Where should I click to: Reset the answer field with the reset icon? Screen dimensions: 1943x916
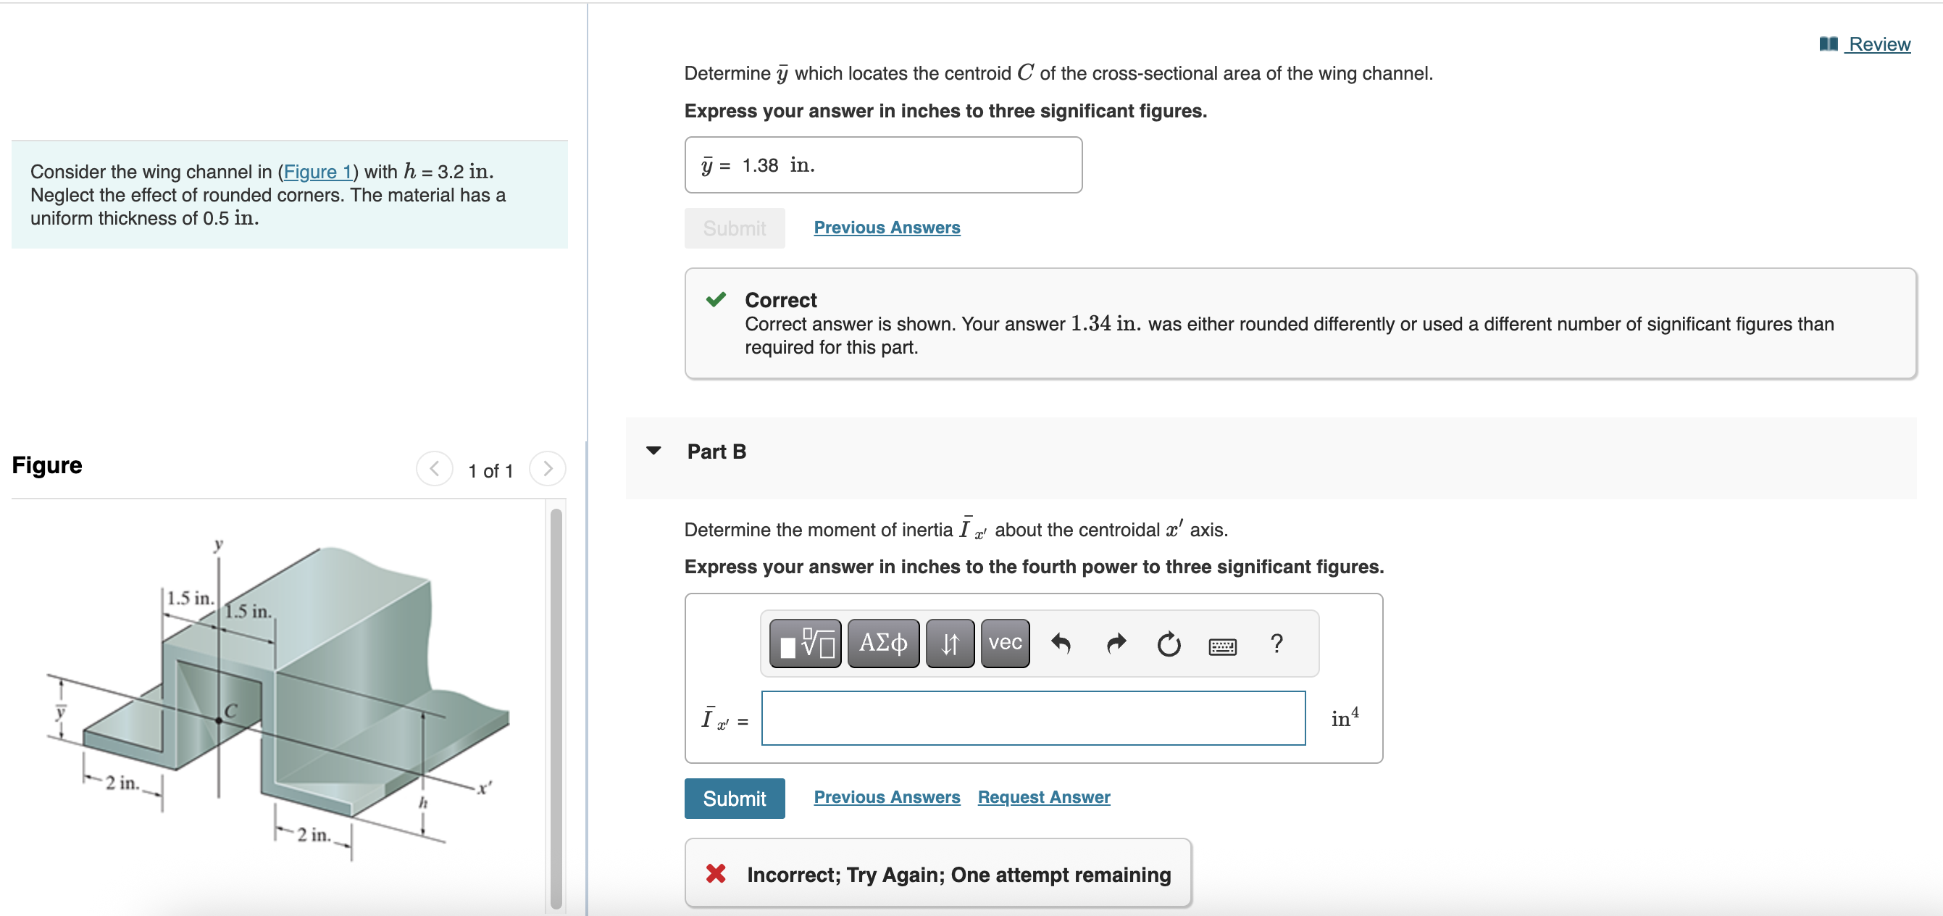tap(1169, 644)
